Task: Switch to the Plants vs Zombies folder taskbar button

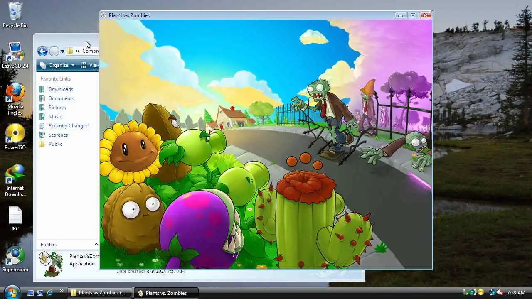Action: (x=100, y=293)
